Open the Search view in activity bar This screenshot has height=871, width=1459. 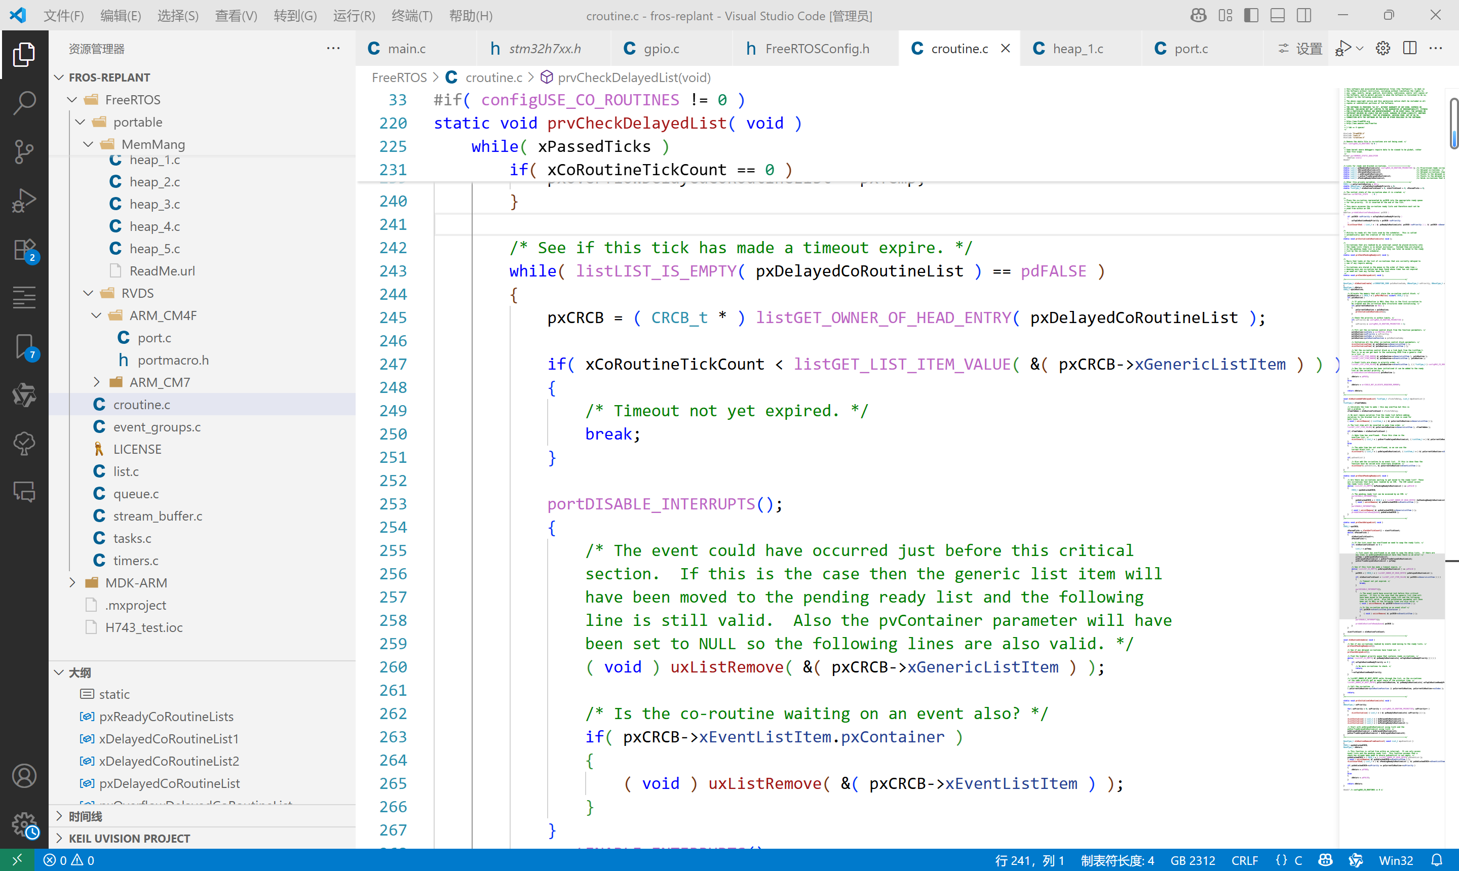pos(24,103)
